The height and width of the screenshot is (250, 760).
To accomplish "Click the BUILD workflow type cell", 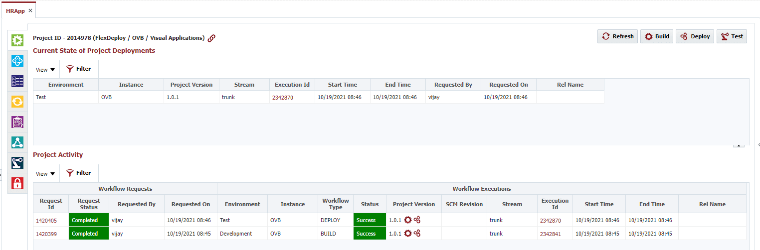I will (x=336, y=234).
